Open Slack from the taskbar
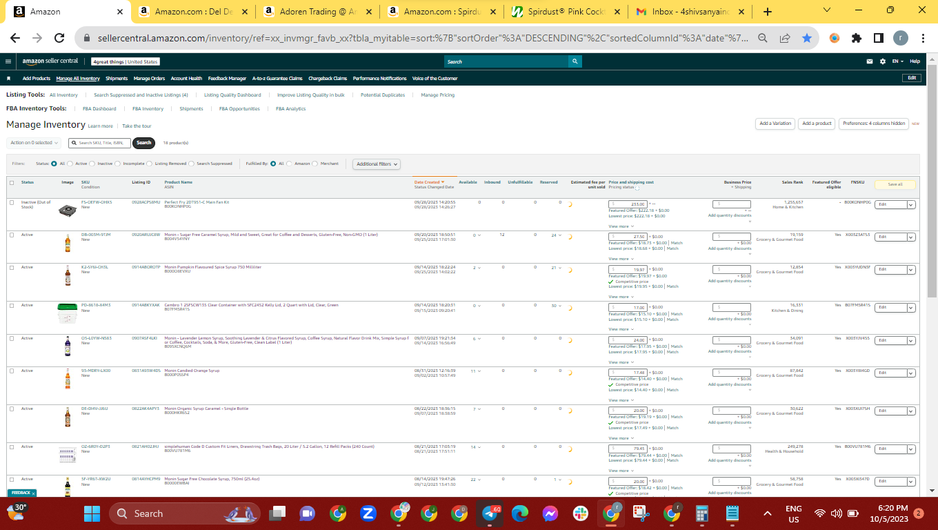Image resolution: width=938 pixels, height=530 pixels. [581, 513]
